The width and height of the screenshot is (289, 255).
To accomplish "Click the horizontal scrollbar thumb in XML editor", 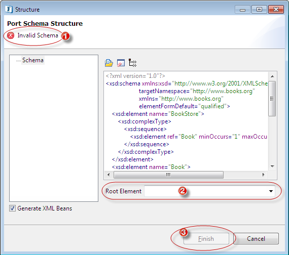I will [x=168, y=175].
